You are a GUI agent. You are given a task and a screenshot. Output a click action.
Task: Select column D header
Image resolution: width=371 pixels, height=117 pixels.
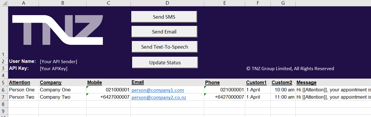167,3
